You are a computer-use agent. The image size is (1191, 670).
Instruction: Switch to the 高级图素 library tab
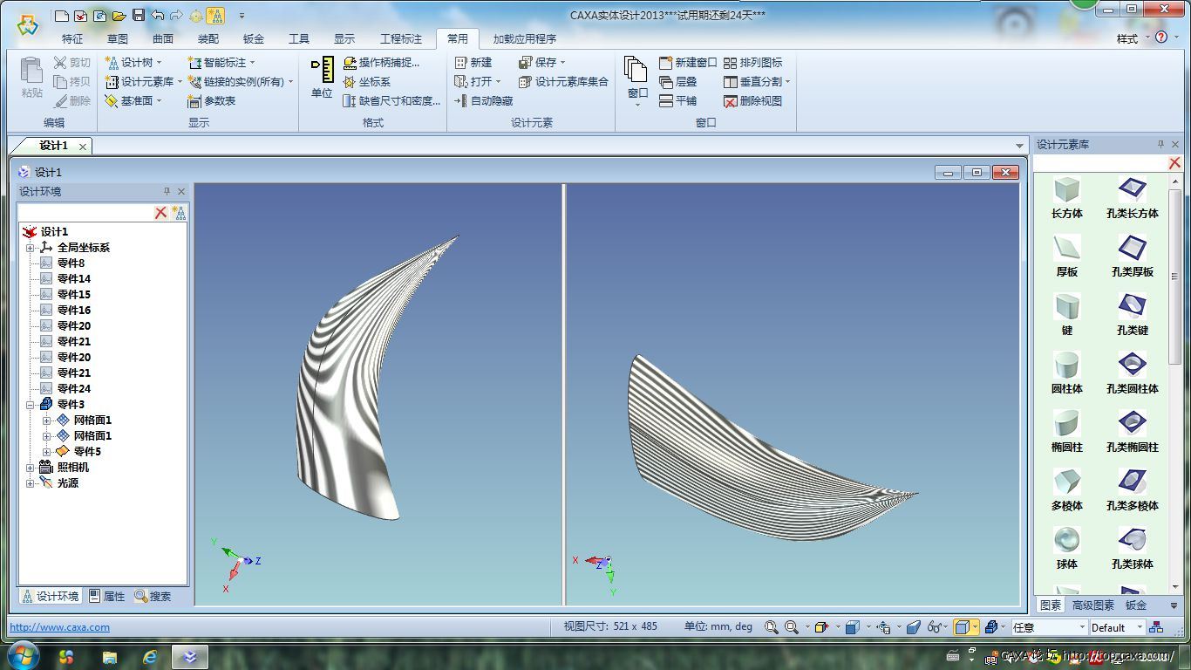pyautogui.click(x=1093, y=605)
